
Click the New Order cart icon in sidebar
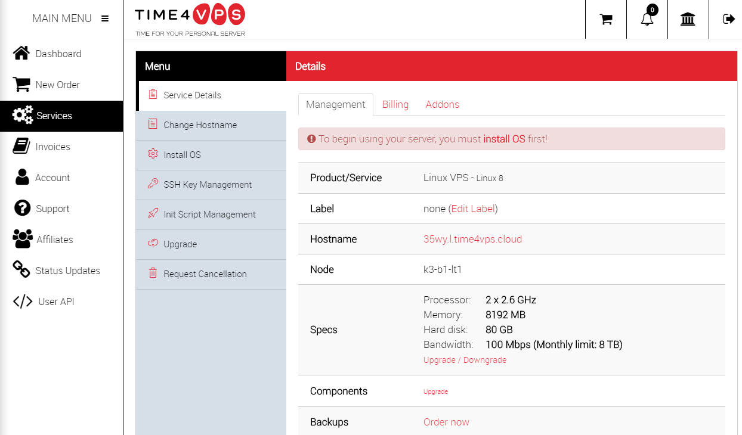tap(21, 85)
